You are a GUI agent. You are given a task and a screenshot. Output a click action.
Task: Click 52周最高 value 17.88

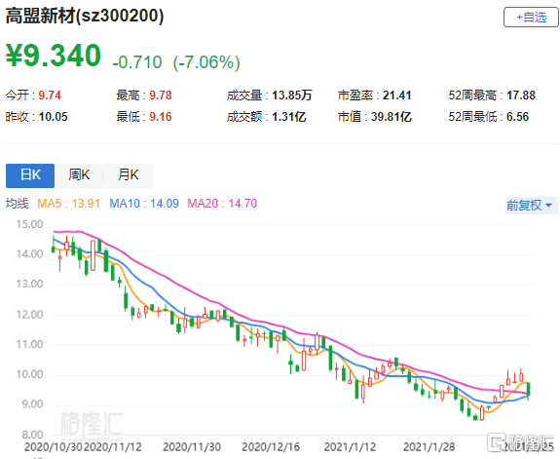(521, 96)
